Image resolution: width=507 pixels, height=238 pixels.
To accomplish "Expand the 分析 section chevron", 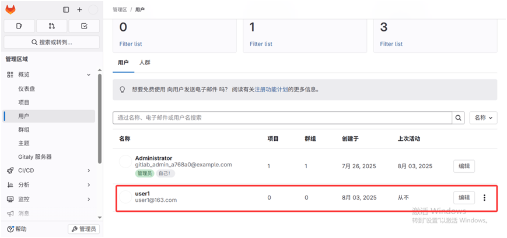I will click(89, 185).
